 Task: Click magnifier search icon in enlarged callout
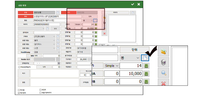(163, 73)
